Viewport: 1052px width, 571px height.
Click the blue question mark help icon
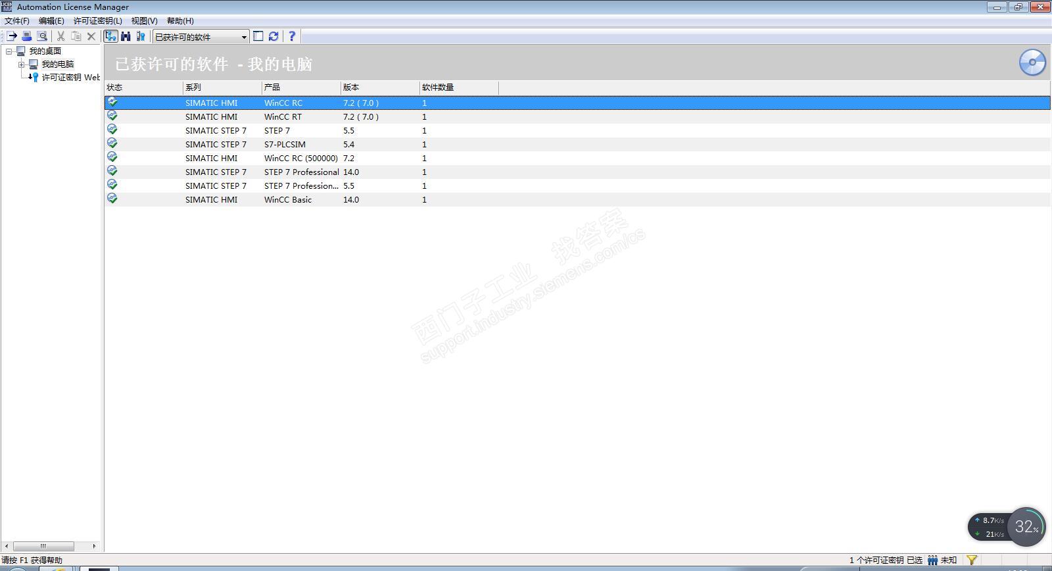(292, 36)
